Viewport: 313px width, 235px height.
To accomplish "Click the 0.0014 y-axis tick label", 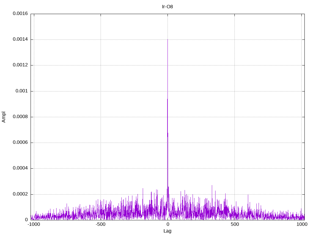I will coord(20,39).
